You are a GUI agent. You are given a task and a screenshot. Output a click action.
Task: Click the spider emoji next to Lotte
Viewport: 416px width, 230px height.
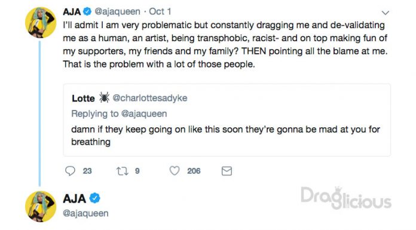point(104,97)
